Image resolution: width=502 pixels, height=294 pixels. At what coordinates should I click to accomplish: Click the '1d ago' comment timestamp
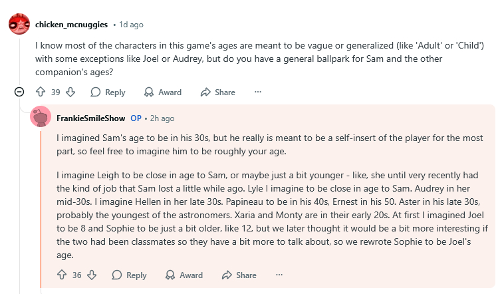[x=131, y=25]
